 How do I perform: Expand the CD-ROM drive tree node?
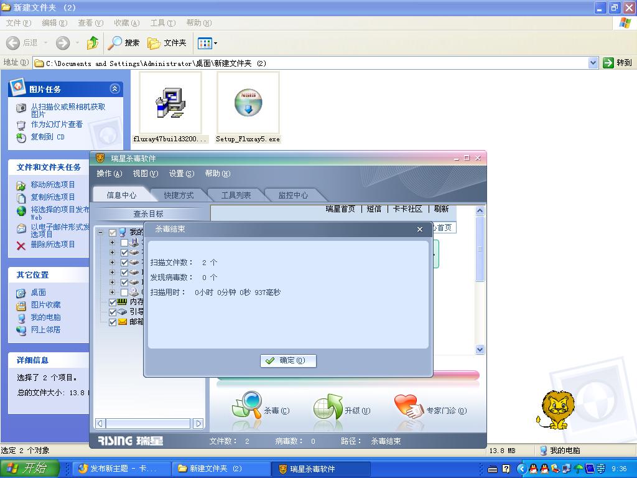click(x=112, y=293)
